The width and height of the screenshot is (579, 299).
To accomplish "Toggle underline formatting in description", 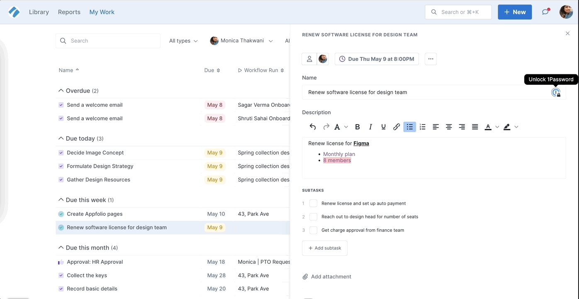I will 384,127.
